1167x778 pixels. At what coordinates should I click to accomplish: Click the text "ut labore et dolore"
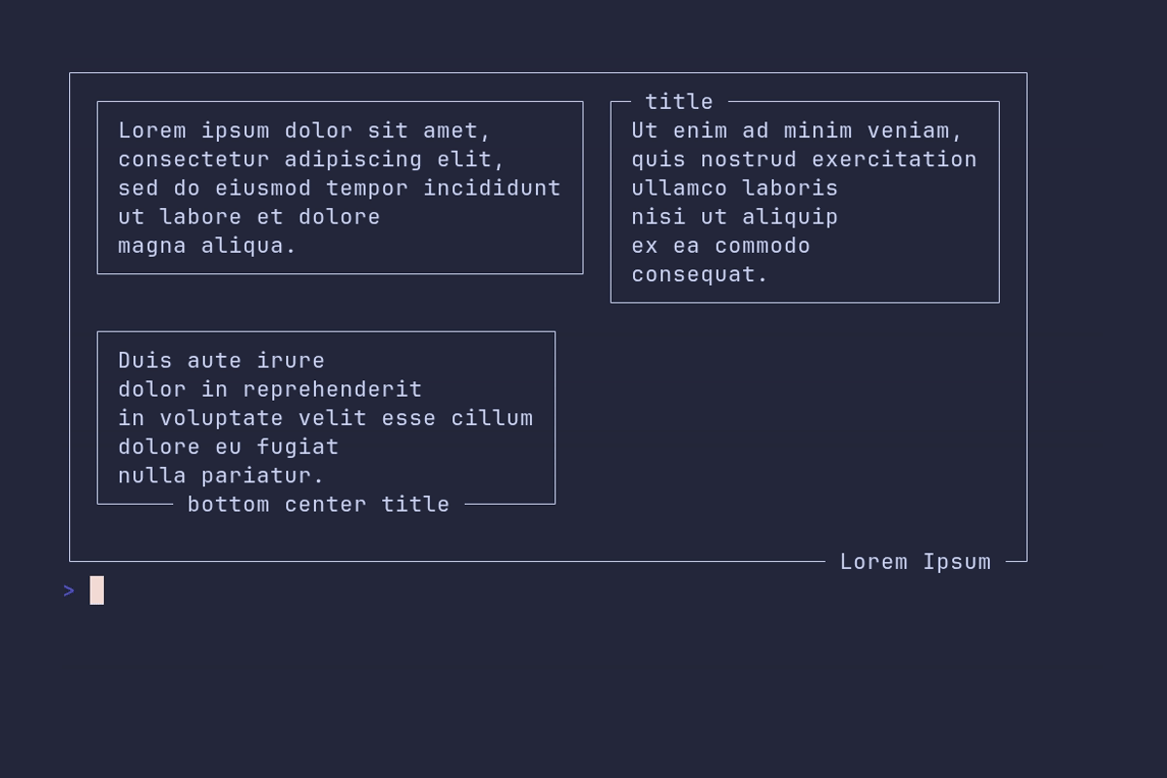(249, 216)
